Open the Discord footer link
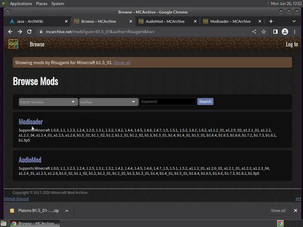The image size is (303, 227). click(x=22, y=199)
